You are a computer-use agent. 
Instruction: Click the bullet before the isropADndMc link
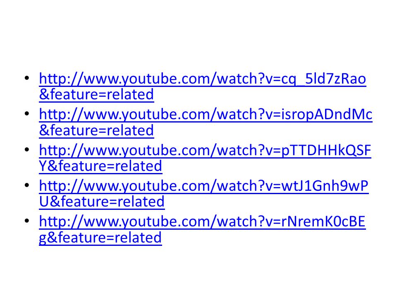coord(27,114)
